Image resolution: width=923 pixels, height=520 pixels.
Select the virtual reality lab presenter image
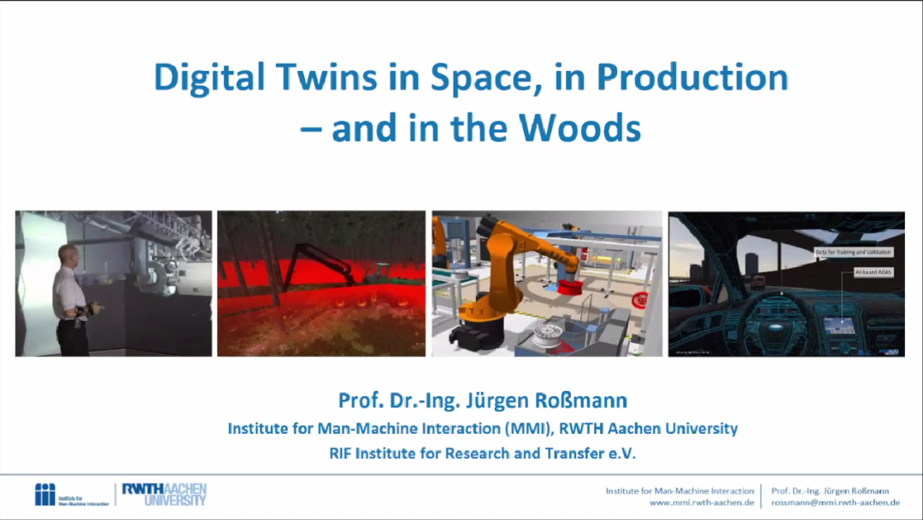(114, 283)
